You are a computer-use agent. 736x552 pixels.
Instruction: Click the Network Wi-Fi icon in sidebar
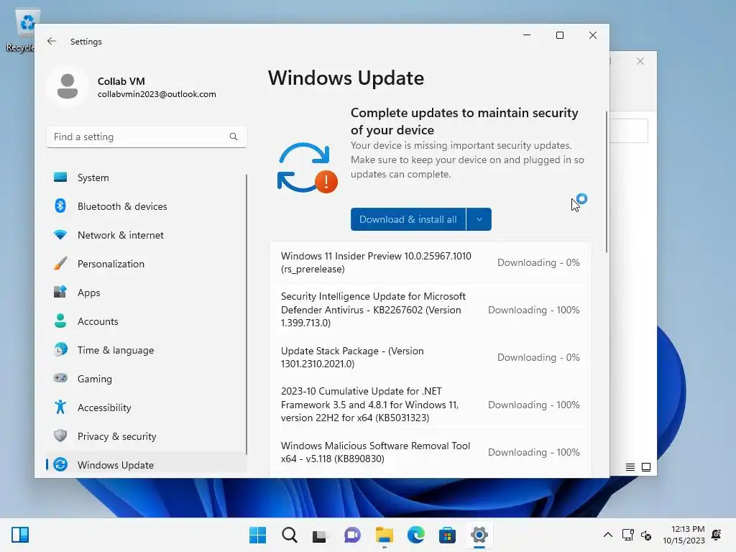[x=60, y=235]
